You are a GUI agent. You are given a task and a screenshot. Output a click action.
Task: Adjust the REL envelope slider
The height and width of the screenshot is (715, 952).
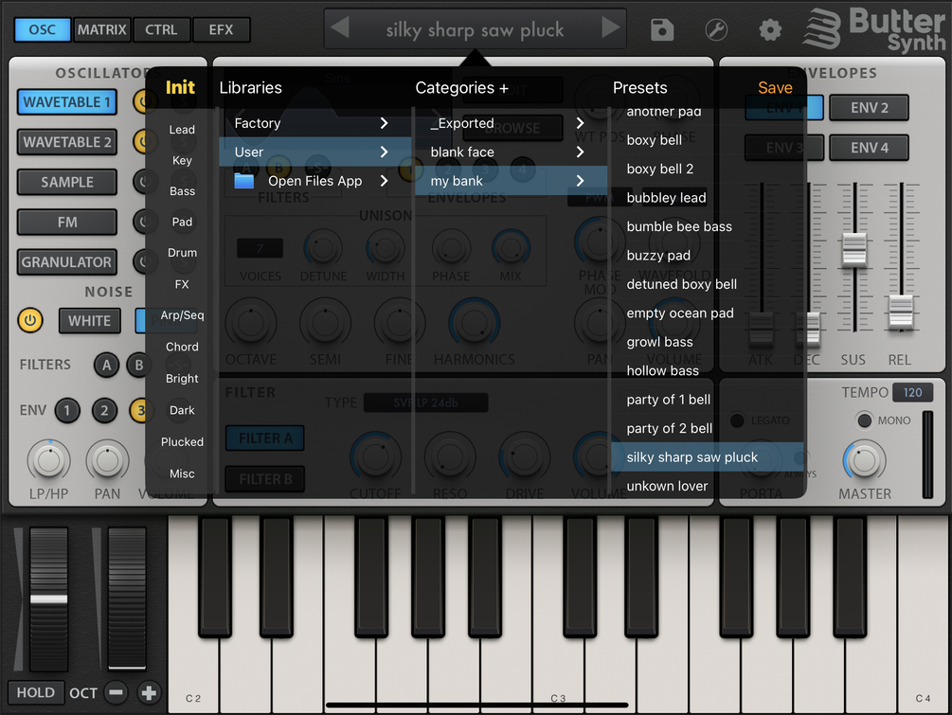click(x=901, y=312)
